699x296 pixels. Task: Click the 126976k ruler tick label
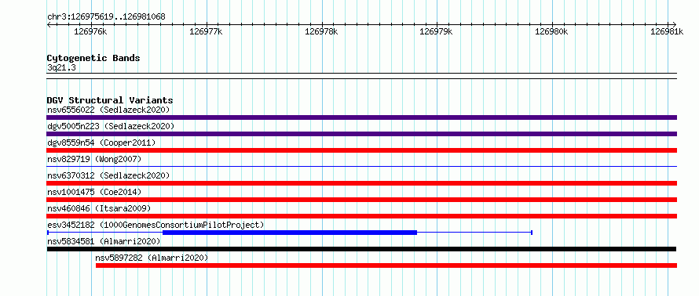click(90, 31)
